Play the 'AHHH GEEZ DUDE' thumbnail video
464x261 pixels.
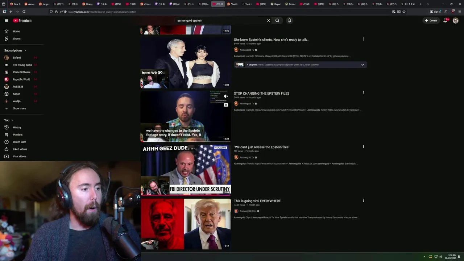186,170
